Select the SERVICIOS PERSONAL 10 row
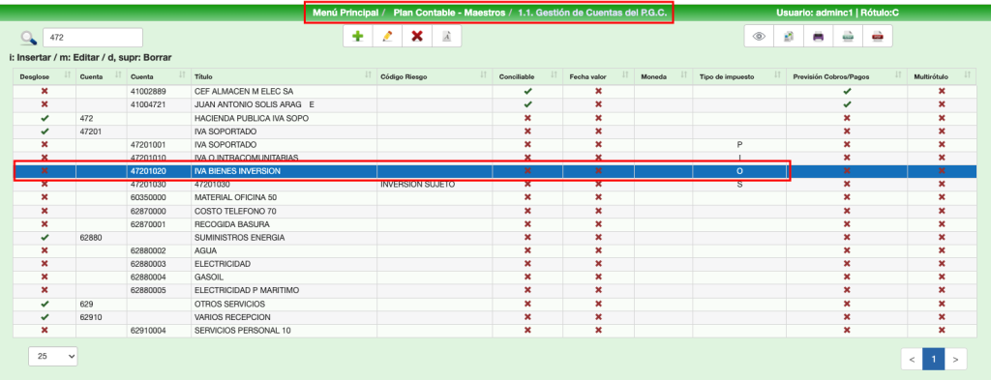The height and width of the screenshot is (380, 991). 495,330
